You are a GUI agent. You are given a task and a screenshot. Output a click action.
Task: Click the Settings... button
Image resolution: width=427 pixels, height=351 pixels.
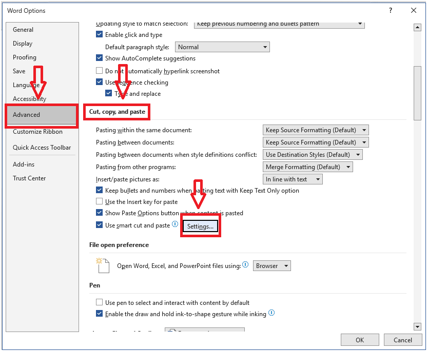pos(200,226)
